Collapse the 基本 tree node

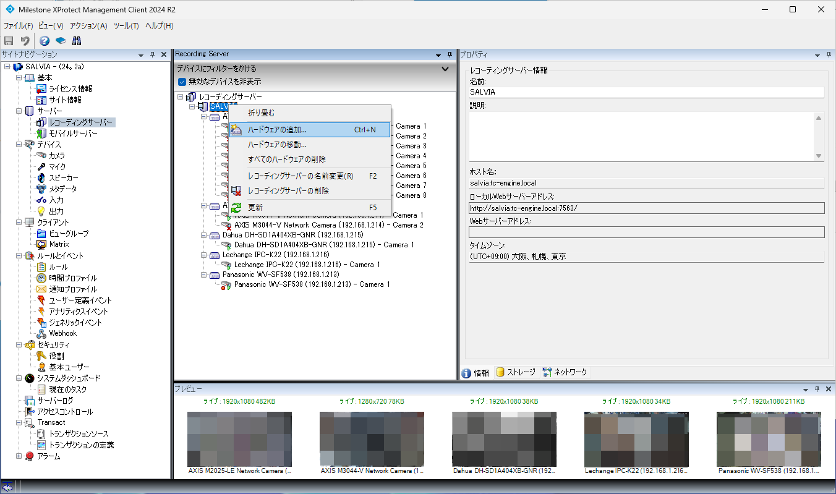(19, 78)
